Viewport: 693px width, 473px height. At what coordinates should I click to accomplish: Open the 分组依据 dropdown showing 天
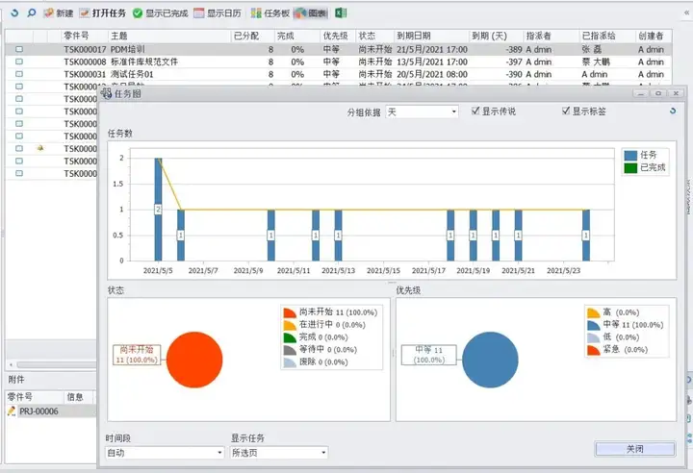click(423, 112)
